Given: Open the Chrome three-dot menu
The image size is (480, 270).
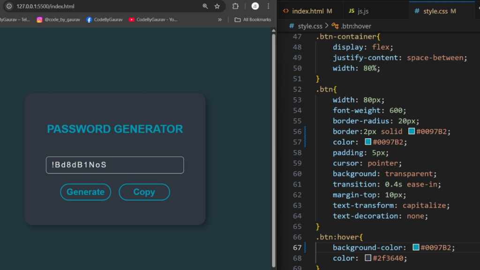Looking at the screenshot, I should point(268,7).
